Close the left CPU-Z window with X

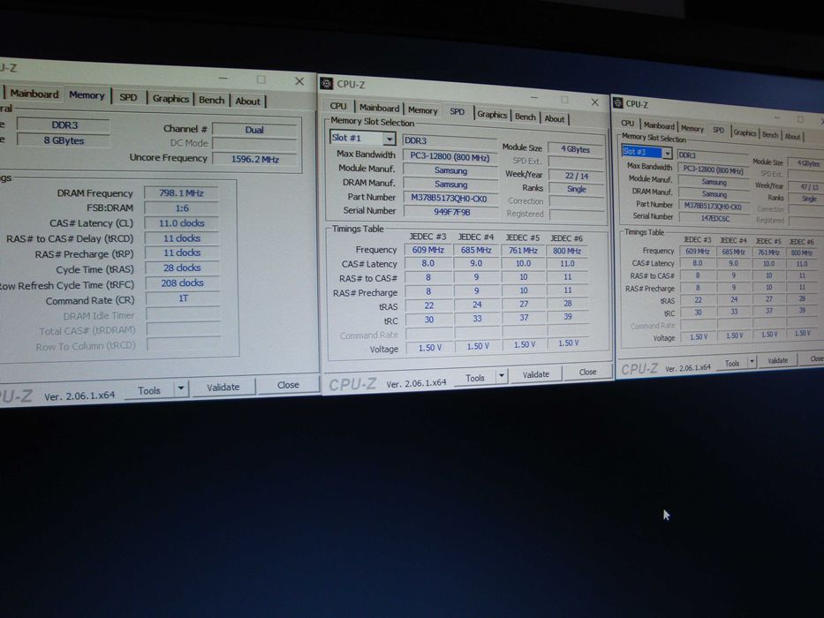[299, 81]
